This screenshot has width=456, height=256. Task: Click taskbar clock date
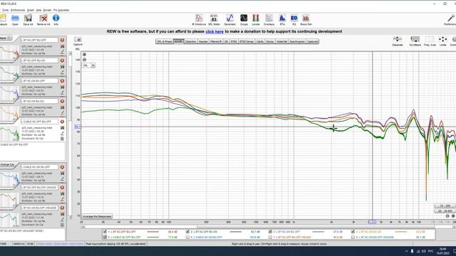(x=442, y=251)
